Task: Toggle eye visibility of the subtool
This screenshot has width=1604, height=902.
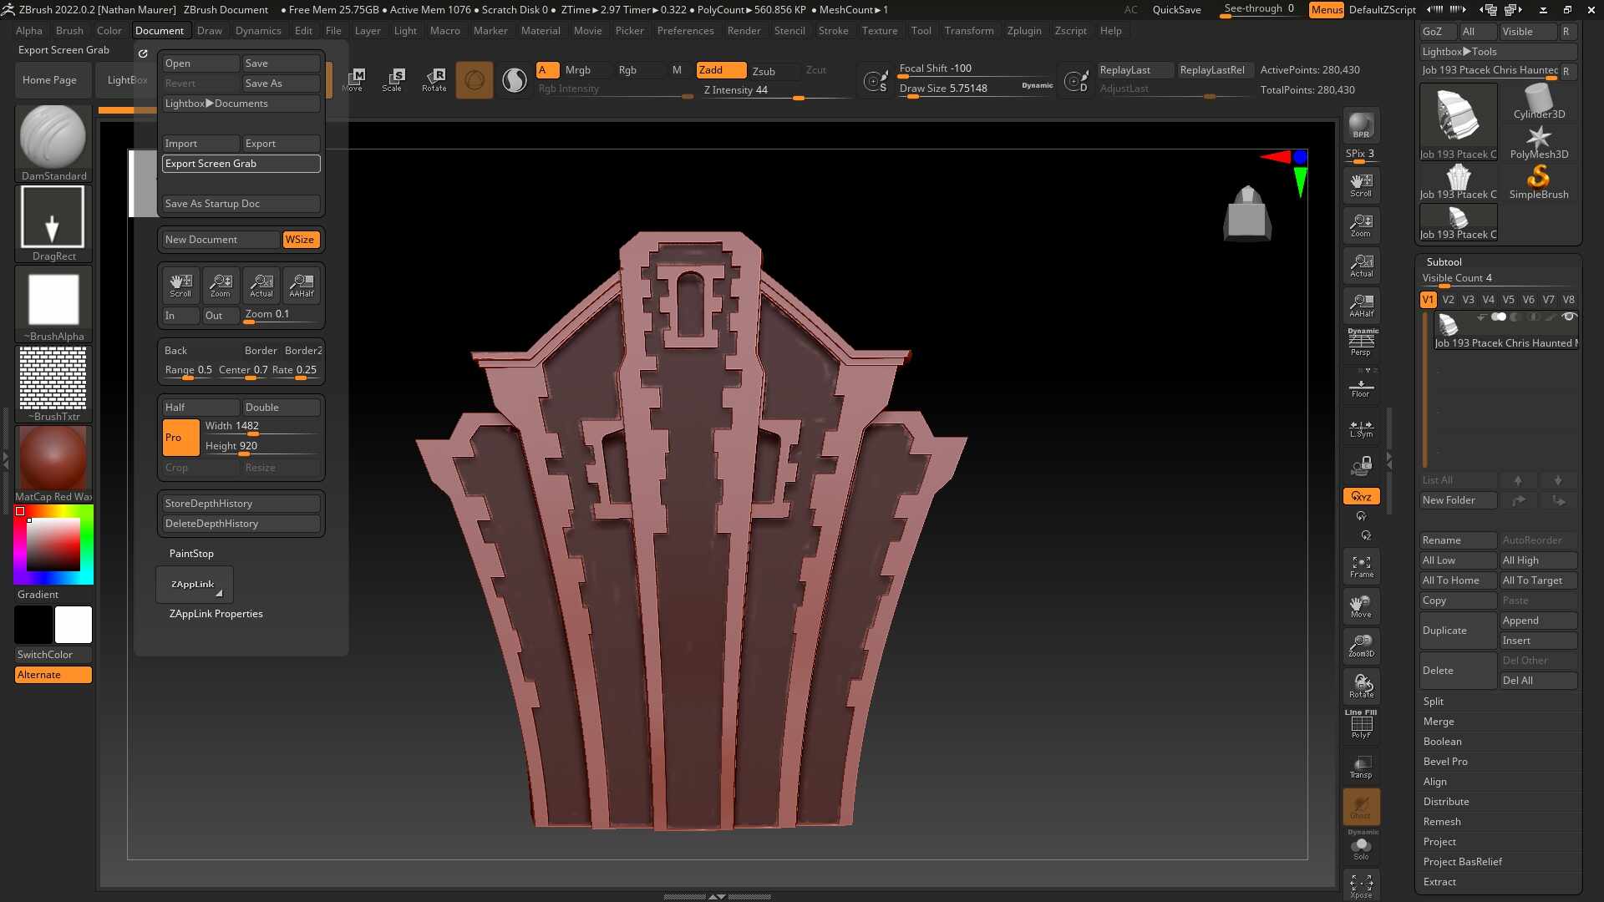Action: (1569, 317)
